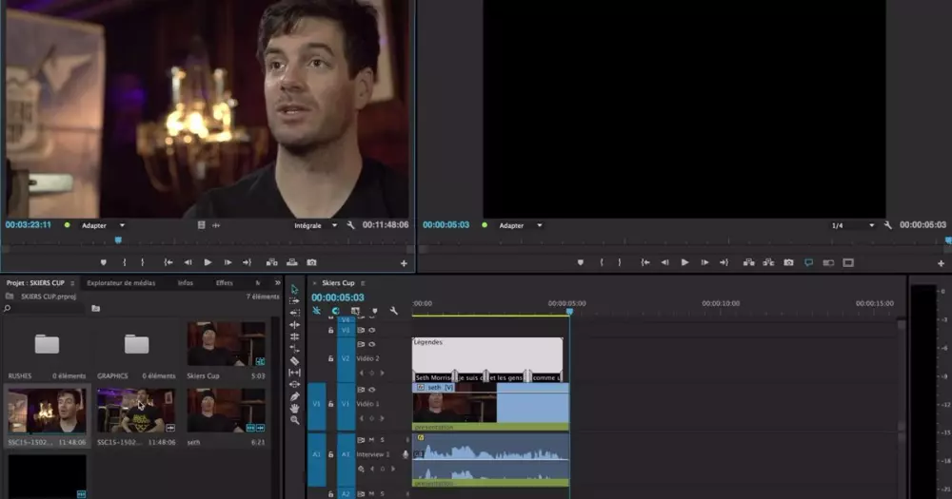The height and width of the screenshot is (499, 952).
Task: Mute the Interview 1 audio track
Action: 371,440
